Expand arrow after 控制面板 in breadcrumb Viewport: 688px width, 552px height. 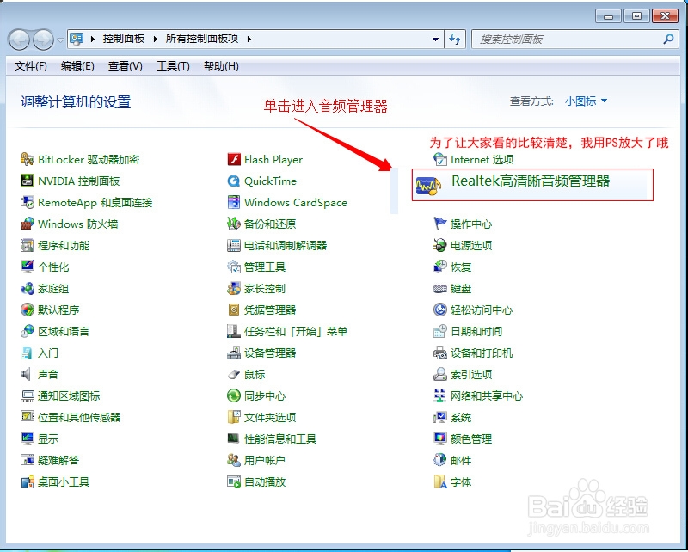click(x=156, y=39)
